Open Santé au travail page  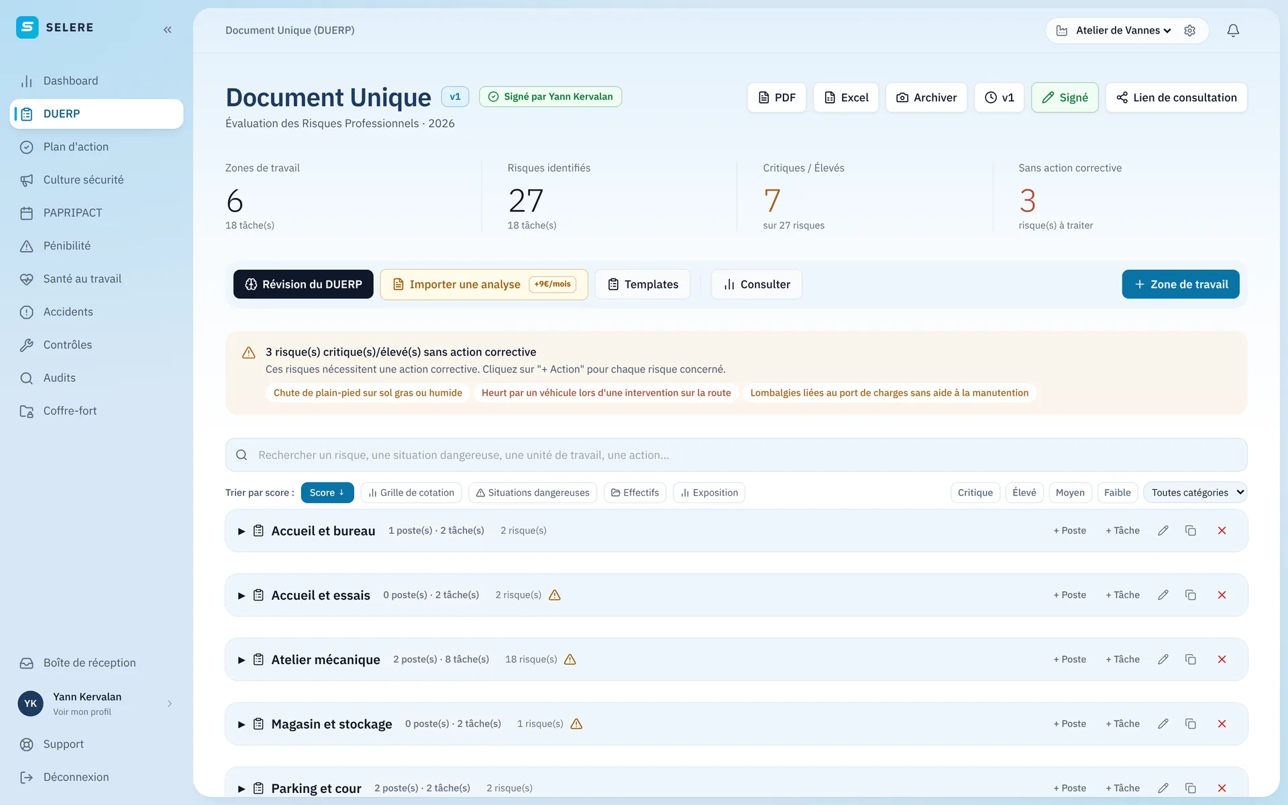click(x=97, y=278)
